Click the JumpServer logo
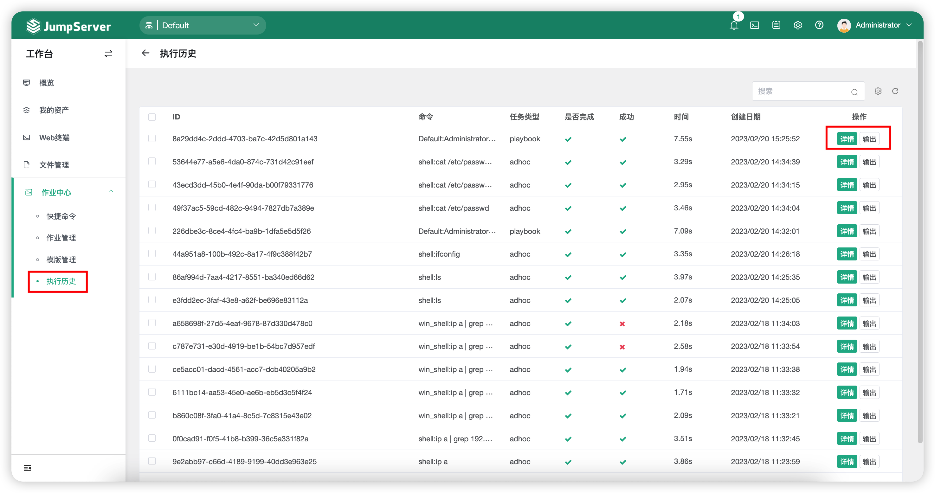 68,26
